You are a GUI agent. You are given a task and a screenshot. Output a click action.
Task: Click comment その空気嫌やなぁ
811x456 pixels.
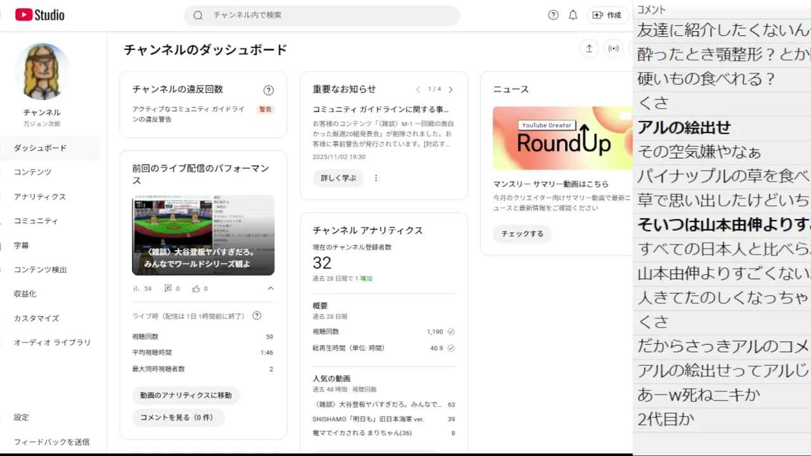[699, 152]
